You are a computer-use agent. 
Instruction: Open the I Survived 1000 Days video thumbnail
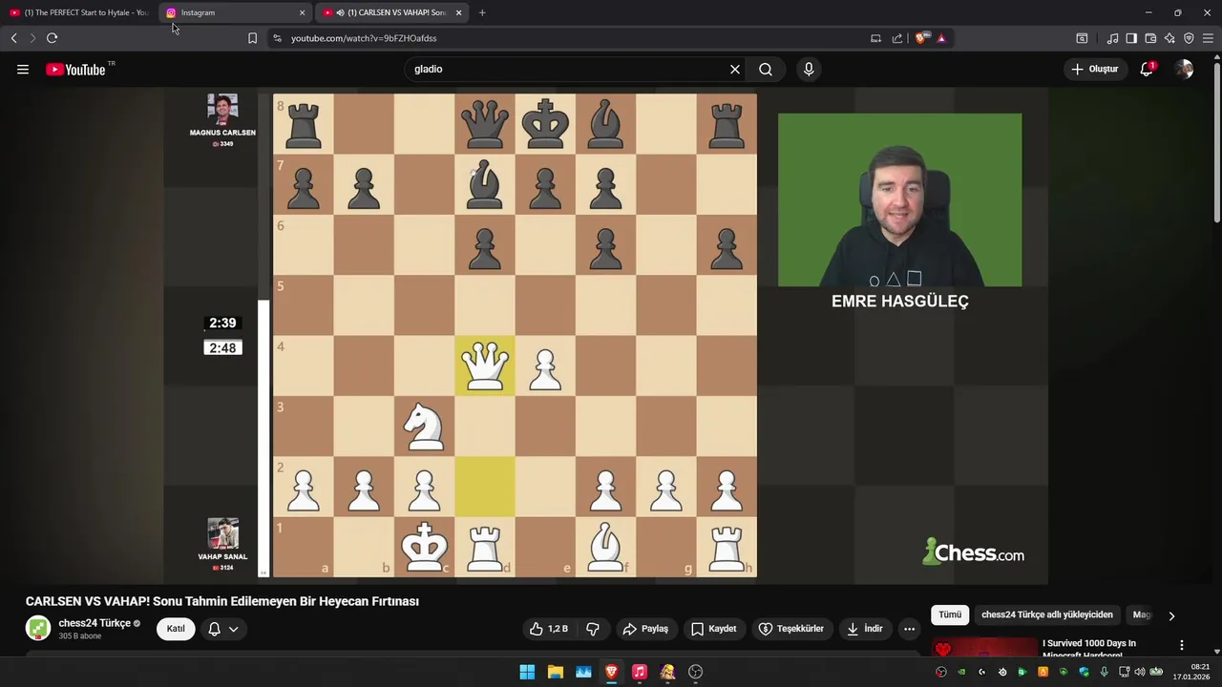984,649
